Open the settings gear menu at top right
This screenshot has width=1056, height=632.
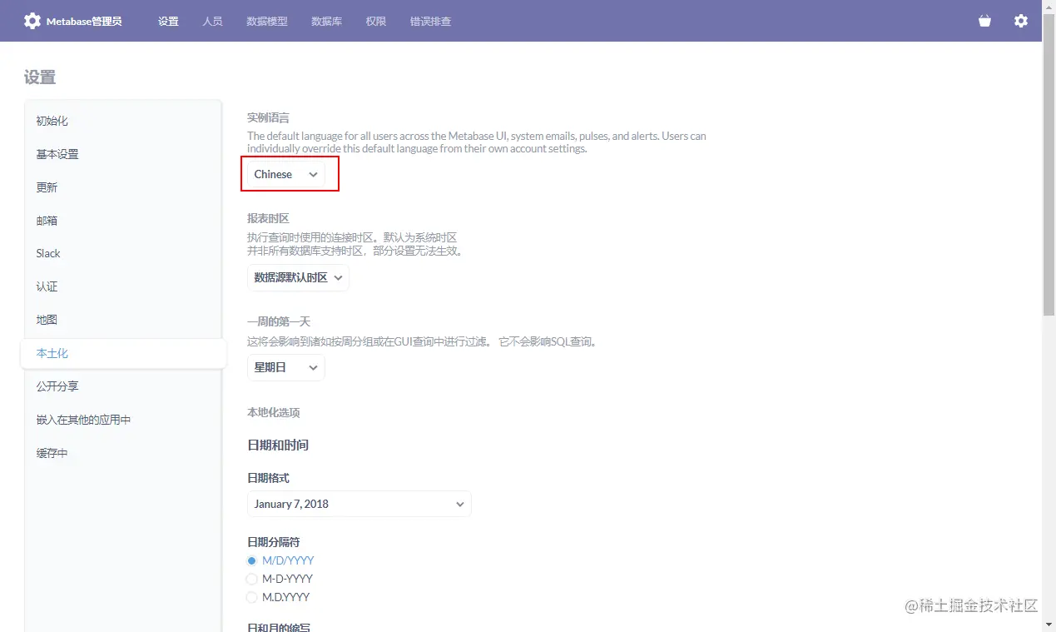point(1021,21)
